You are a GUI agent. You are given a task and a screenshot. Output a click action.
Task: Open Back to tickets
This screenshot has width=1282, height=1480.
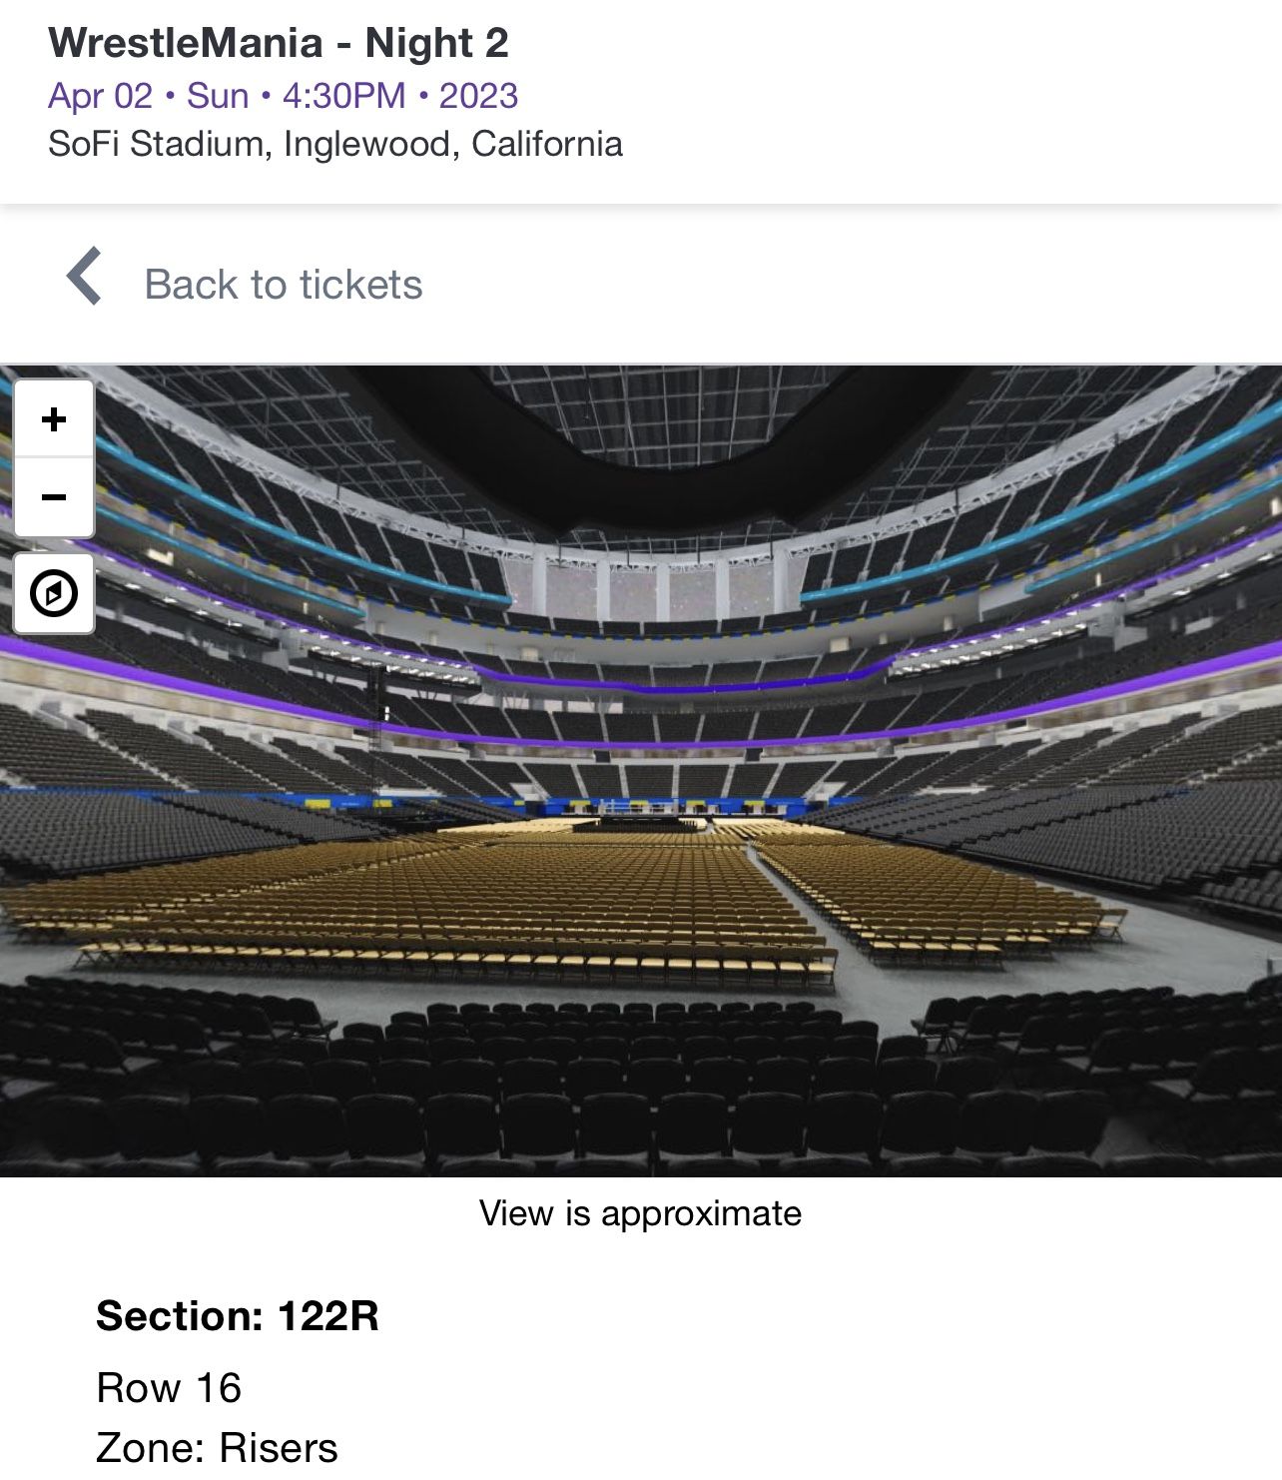pos(283,284)
